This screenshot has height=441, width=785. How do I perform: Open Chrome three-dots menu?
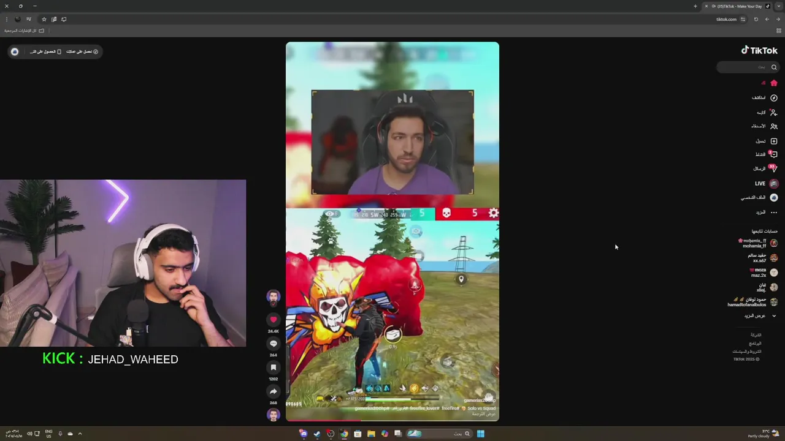[x=6, y=19]
